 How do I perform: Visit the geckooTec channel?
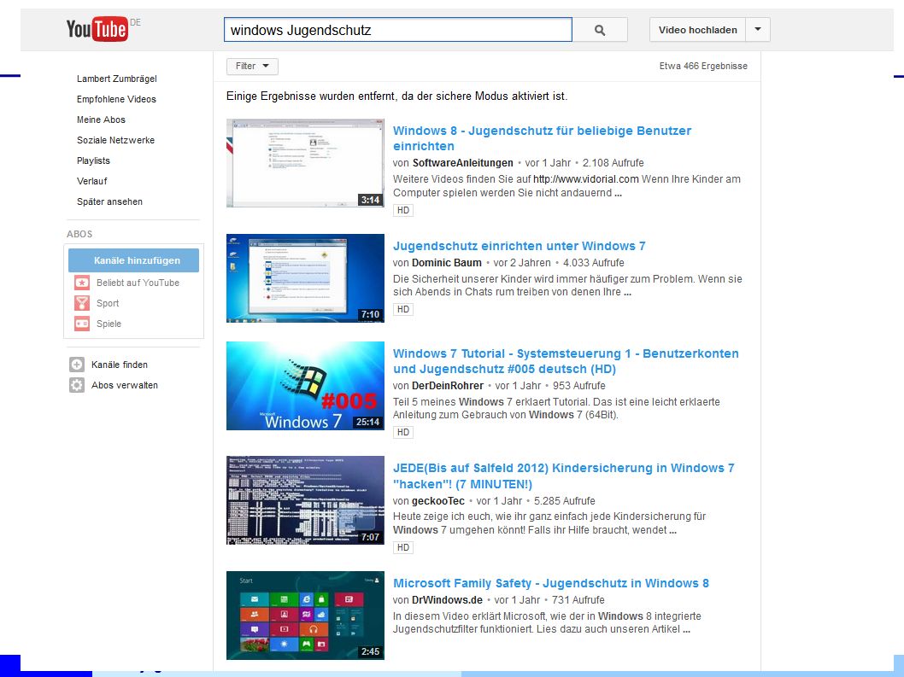click(x=437, y=501)
